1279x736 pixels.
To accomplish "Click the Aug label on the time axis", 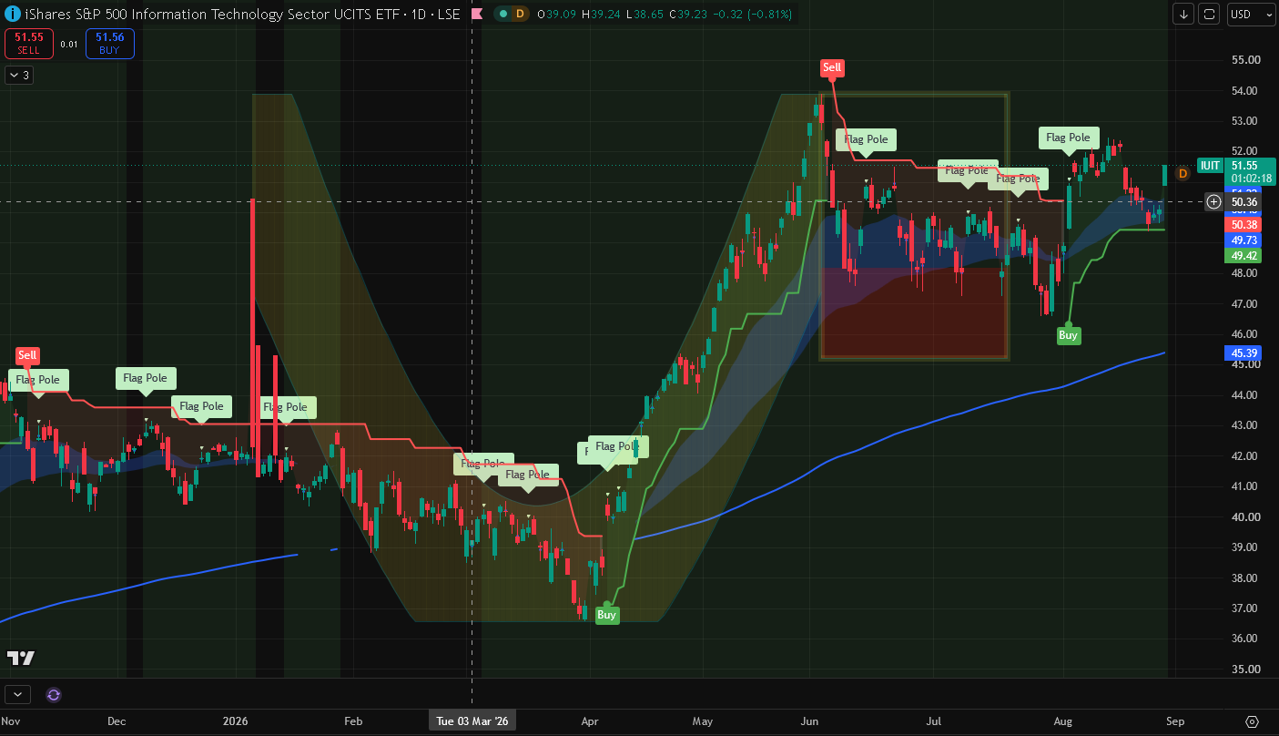I will 1063,721.
